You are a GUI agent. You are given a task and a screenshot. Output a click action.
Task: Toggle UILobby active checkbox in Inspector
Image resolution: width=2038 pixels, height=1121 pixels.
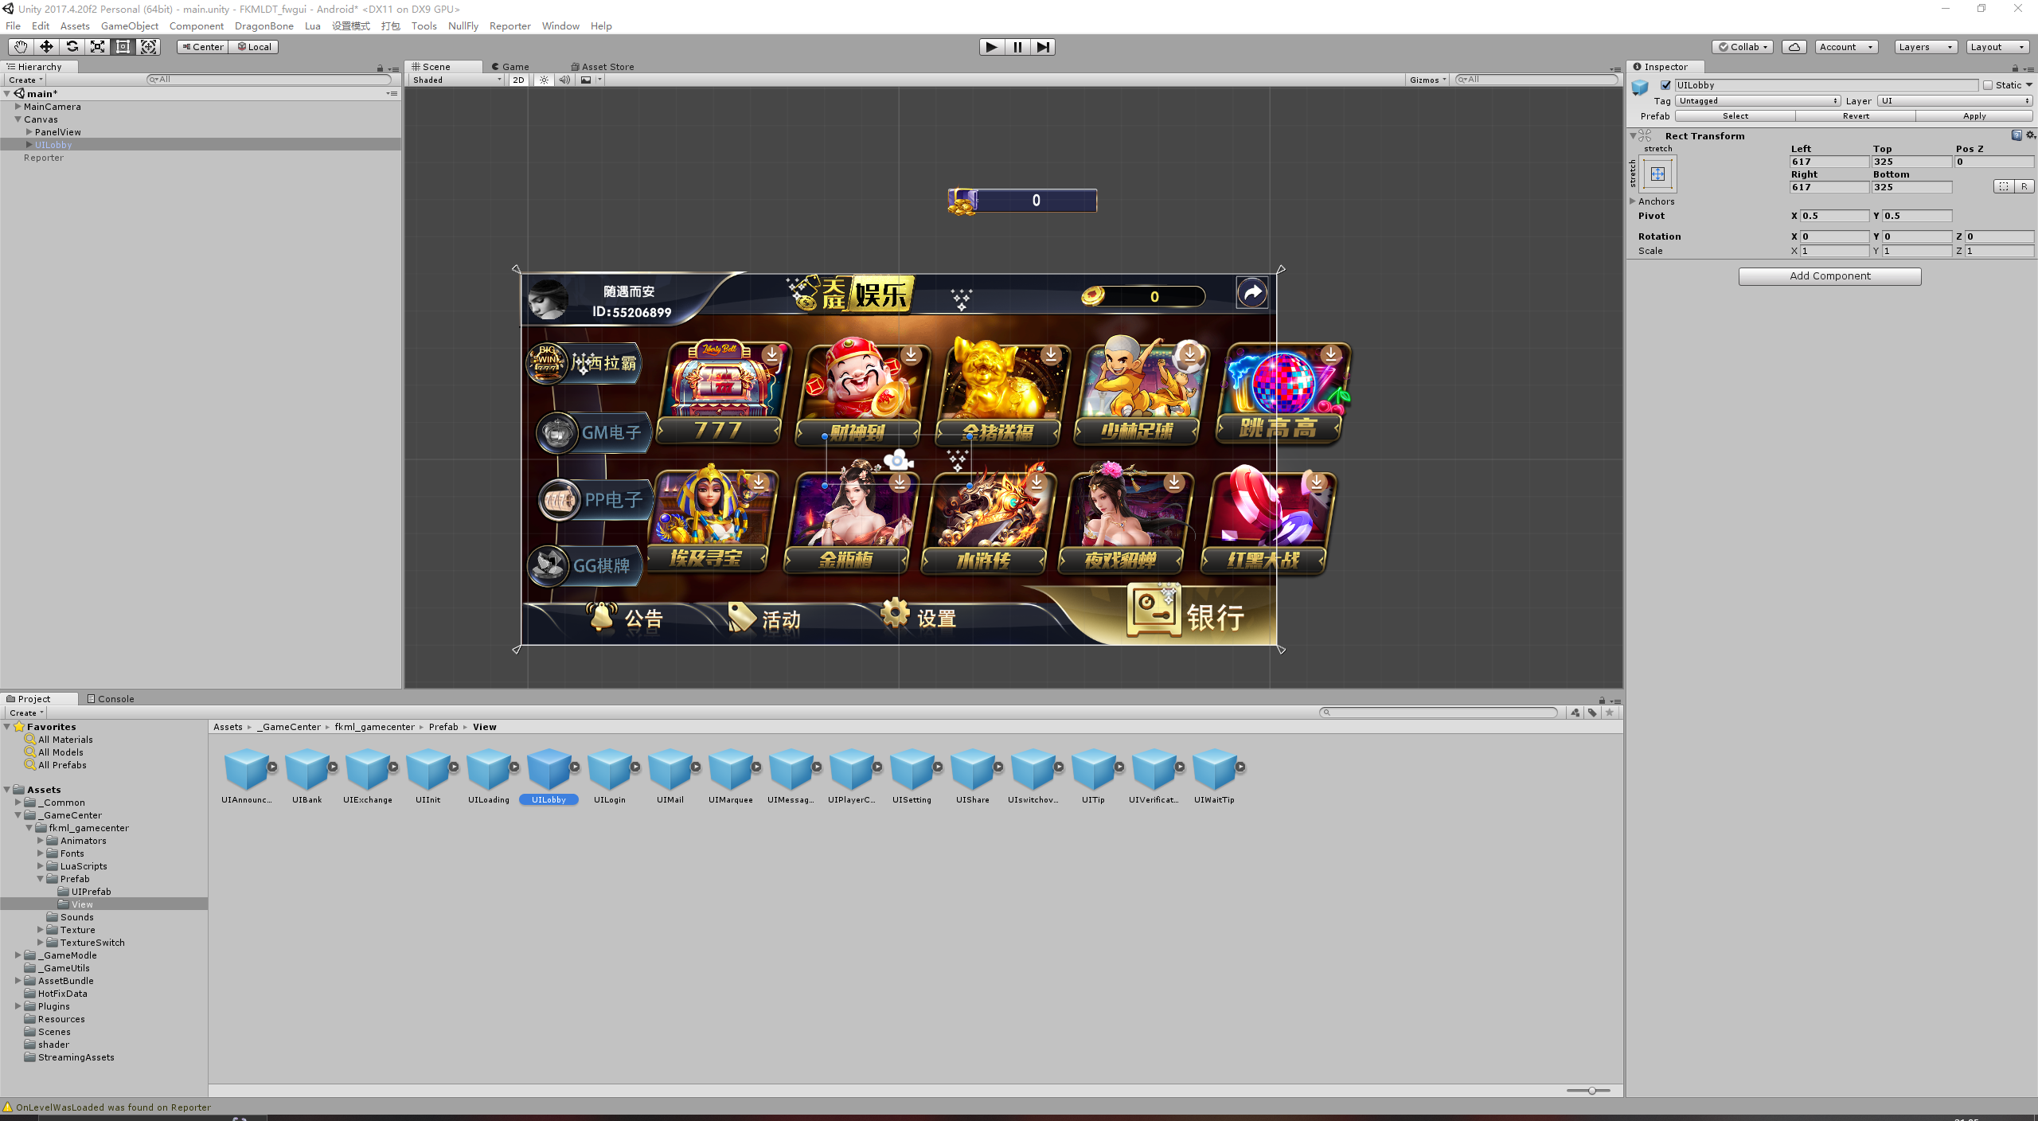click(x=1665, y=85)
